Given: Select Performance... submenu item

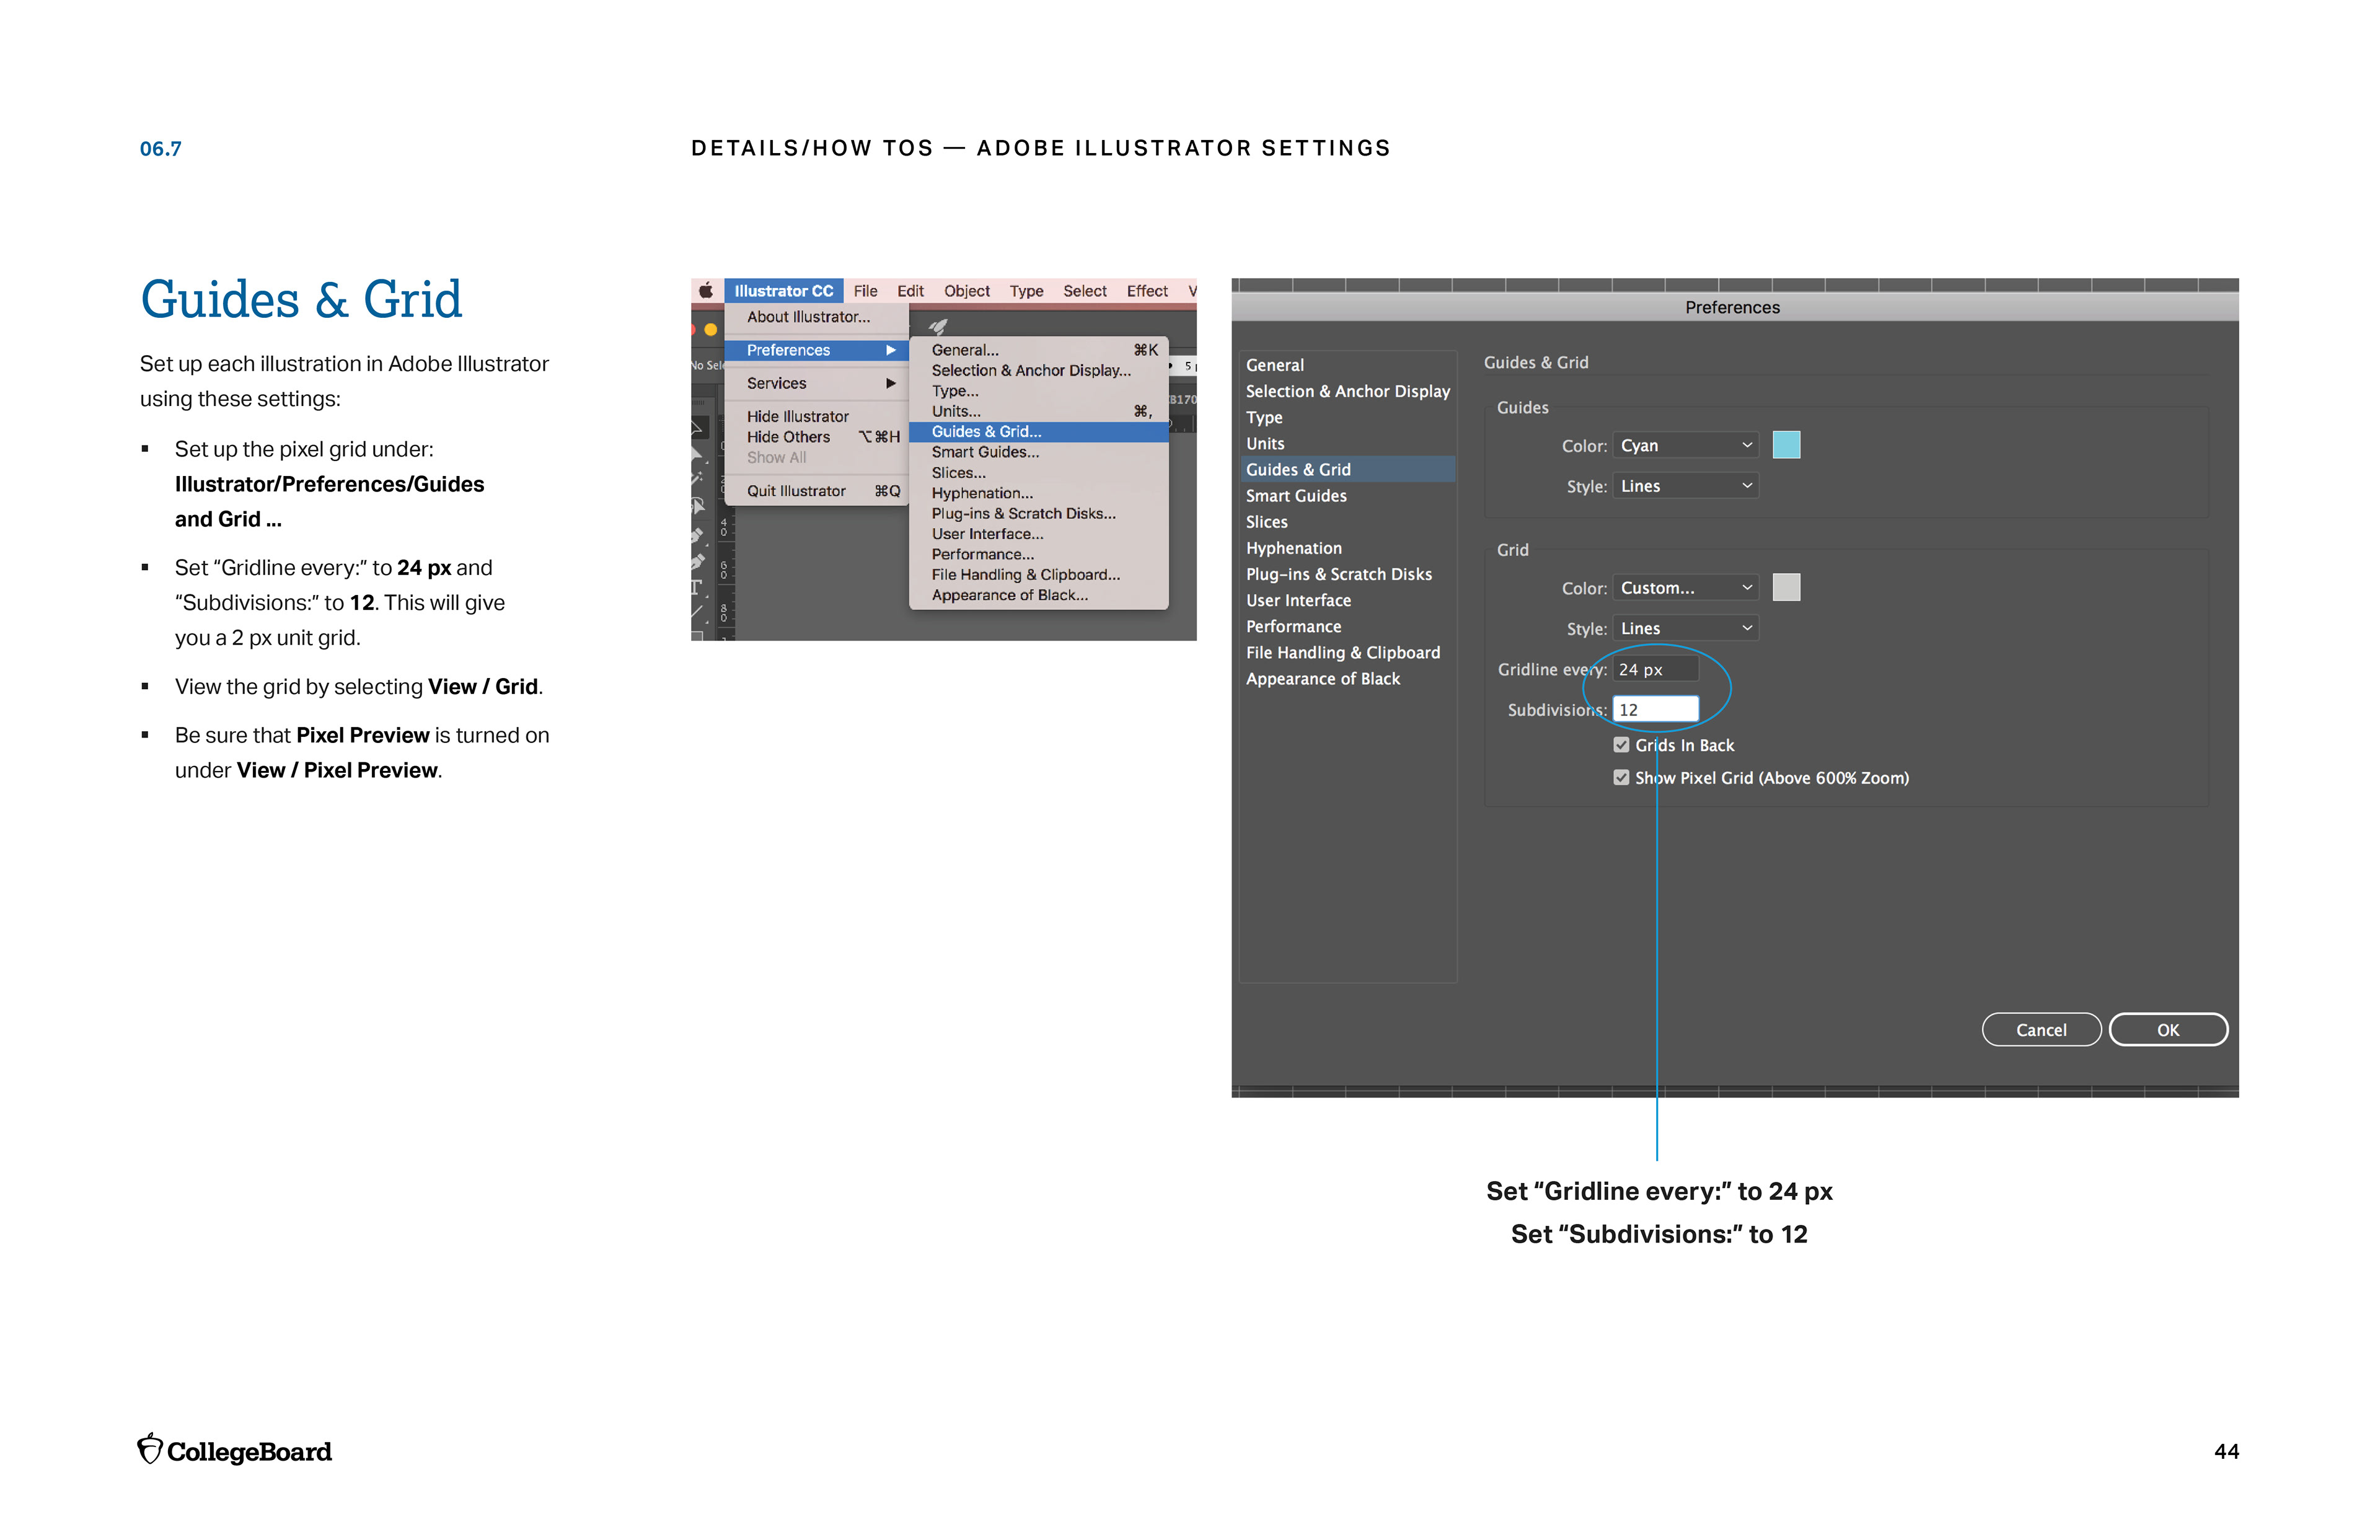Looking at the screenshot, I should [x=1038, y=554].
